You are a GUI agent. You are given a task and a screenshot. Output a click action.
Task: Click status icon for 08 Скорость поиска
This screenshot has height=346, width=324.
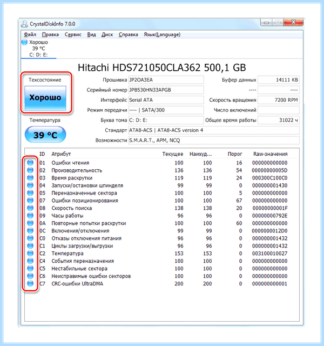(x=30, y=208)
